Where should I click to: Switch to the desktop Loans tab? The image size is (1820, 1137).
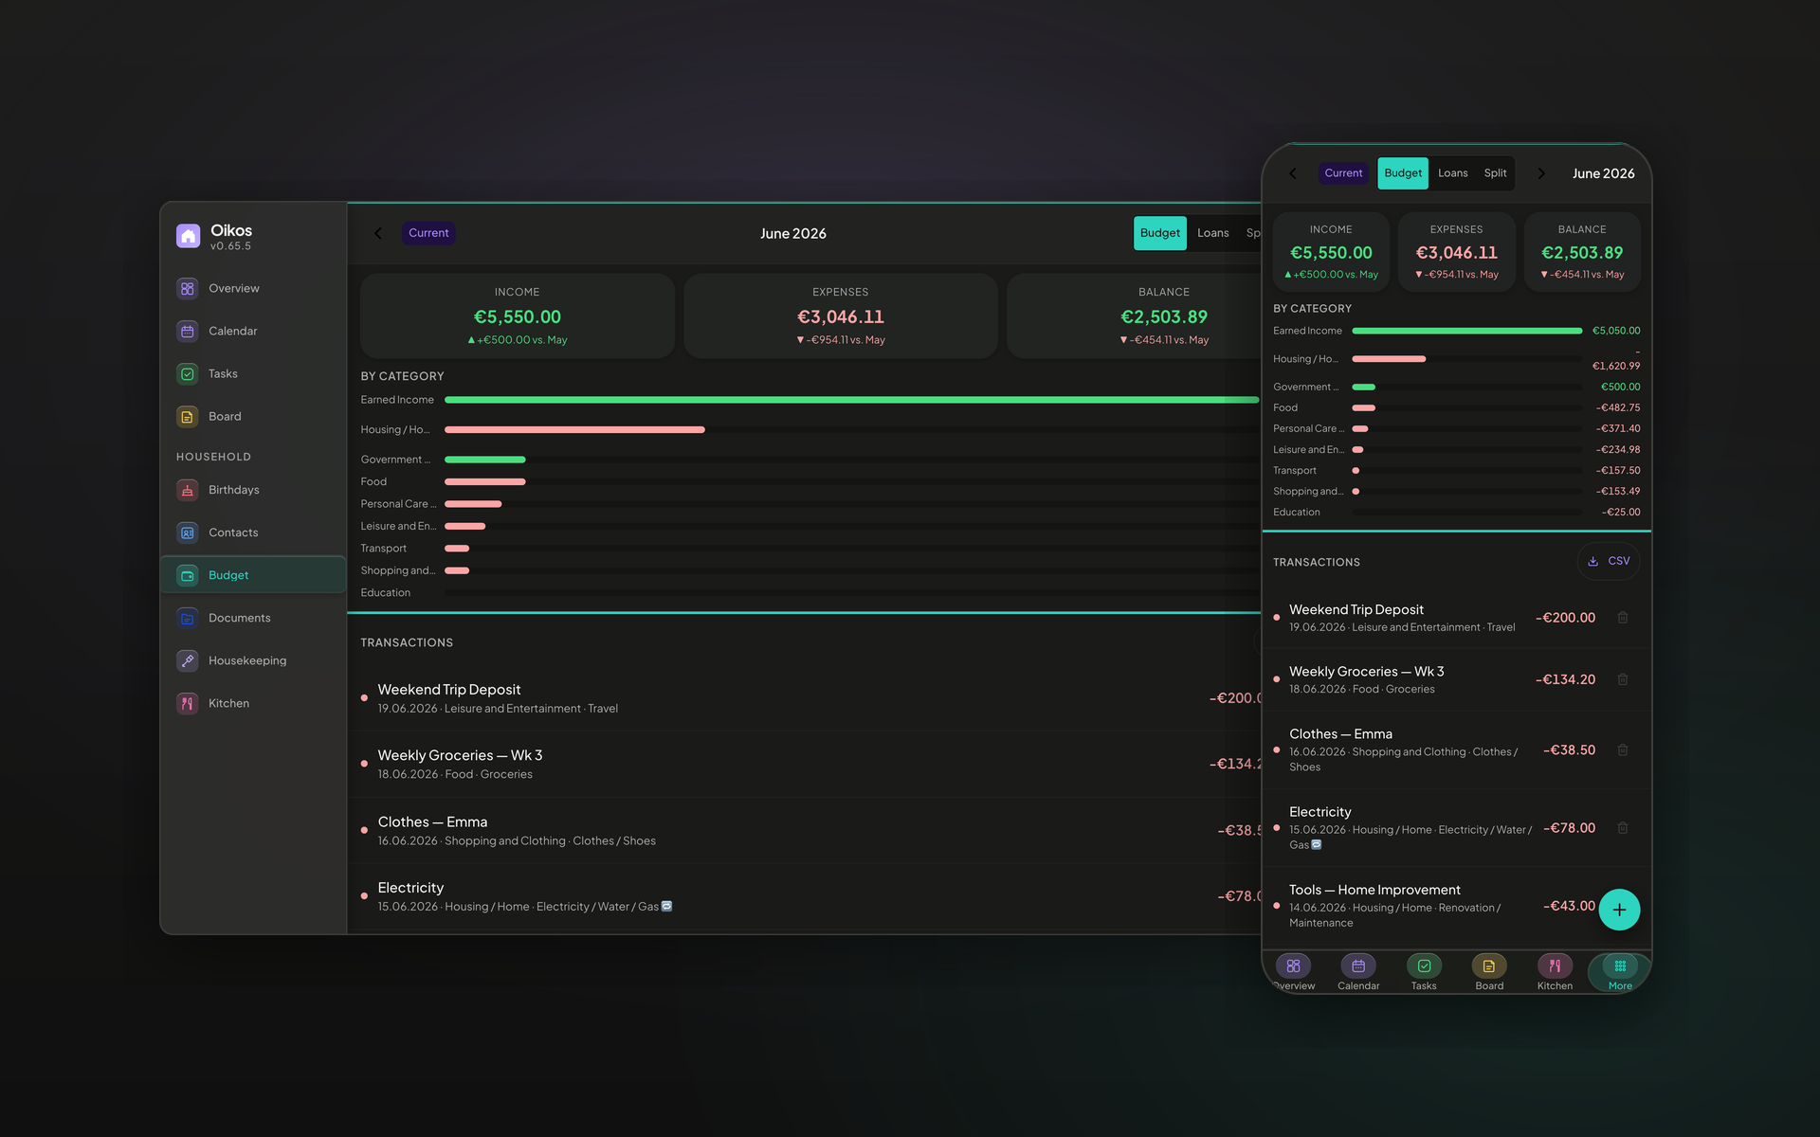[x=1212, y=233]
